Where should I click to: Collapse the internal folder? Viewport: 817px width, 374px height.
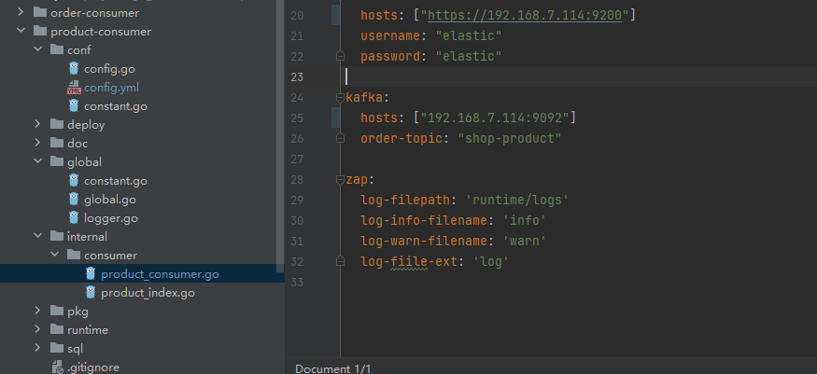point(37,237)
